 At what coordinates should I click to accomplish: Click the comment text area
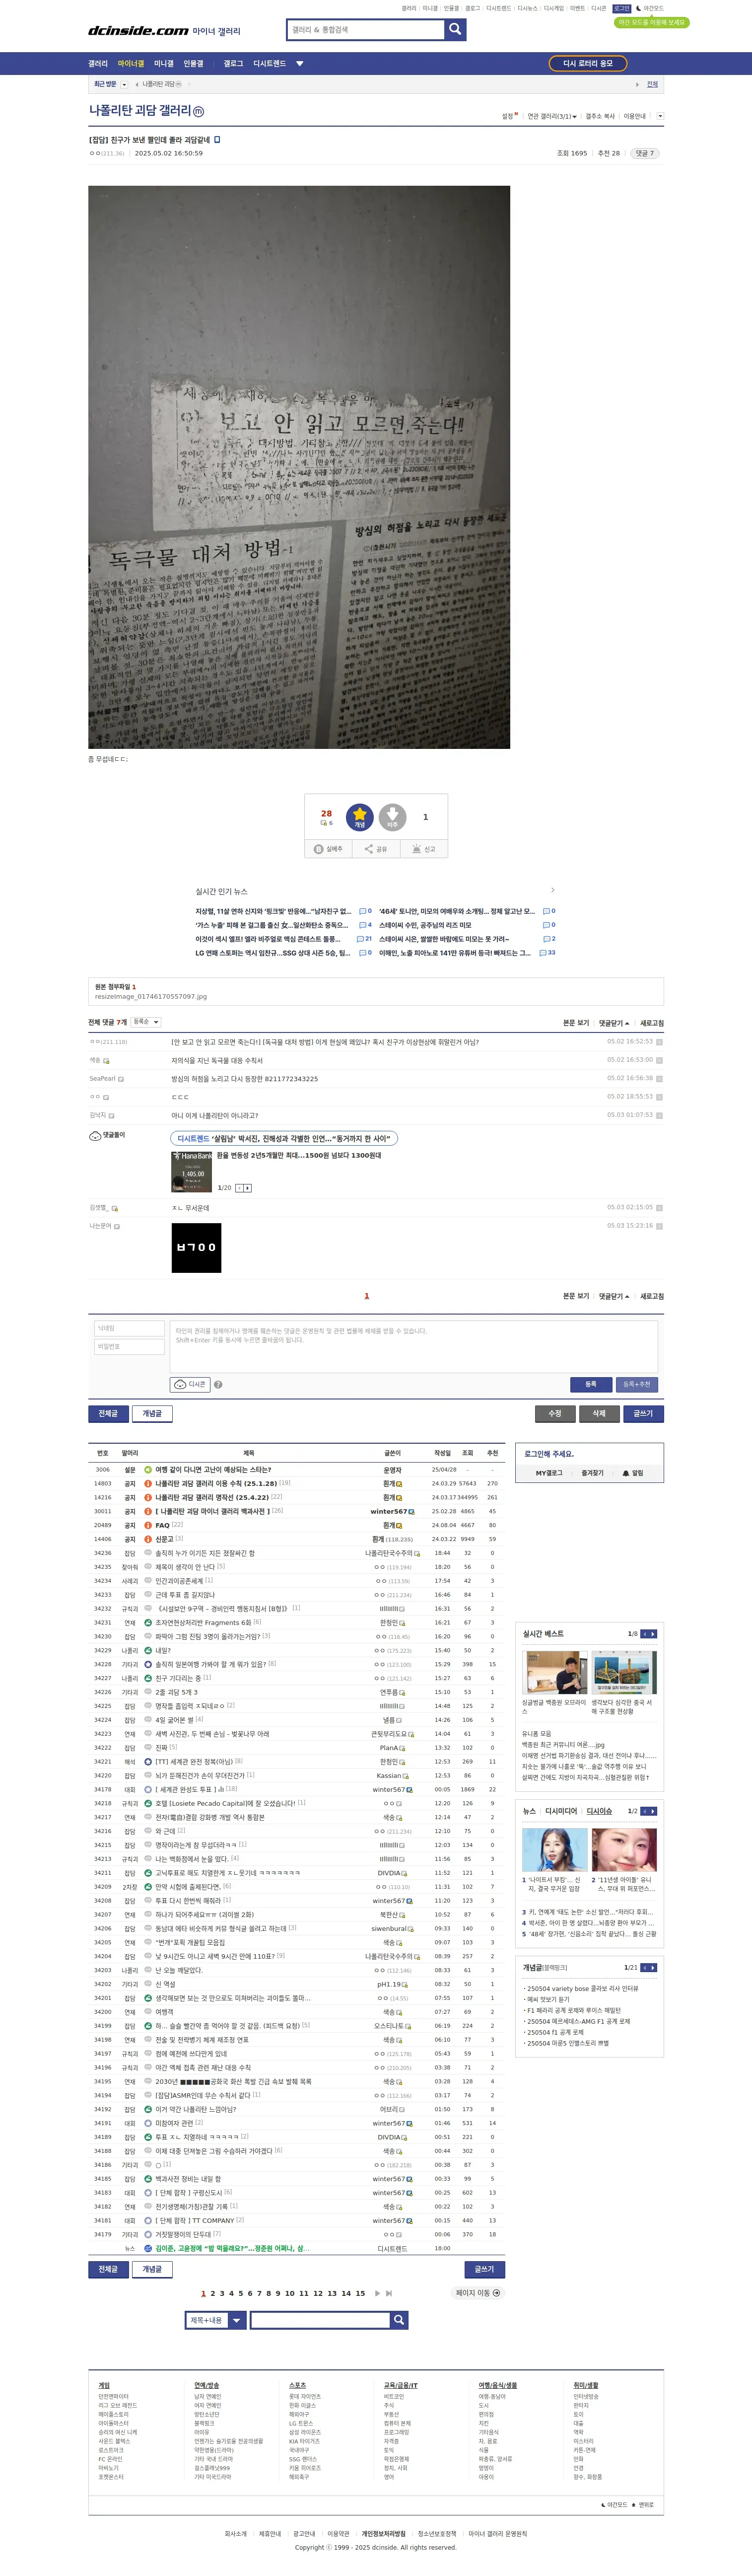click(x=414, y=1346)
